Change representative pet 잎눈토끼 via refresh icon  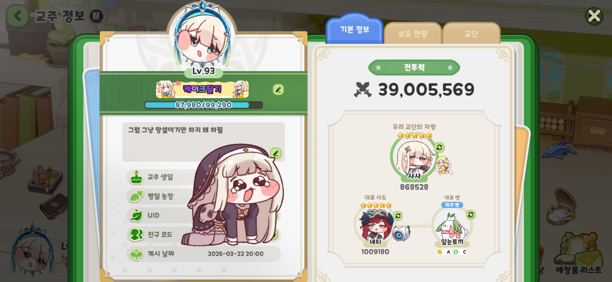pos(471,215)
